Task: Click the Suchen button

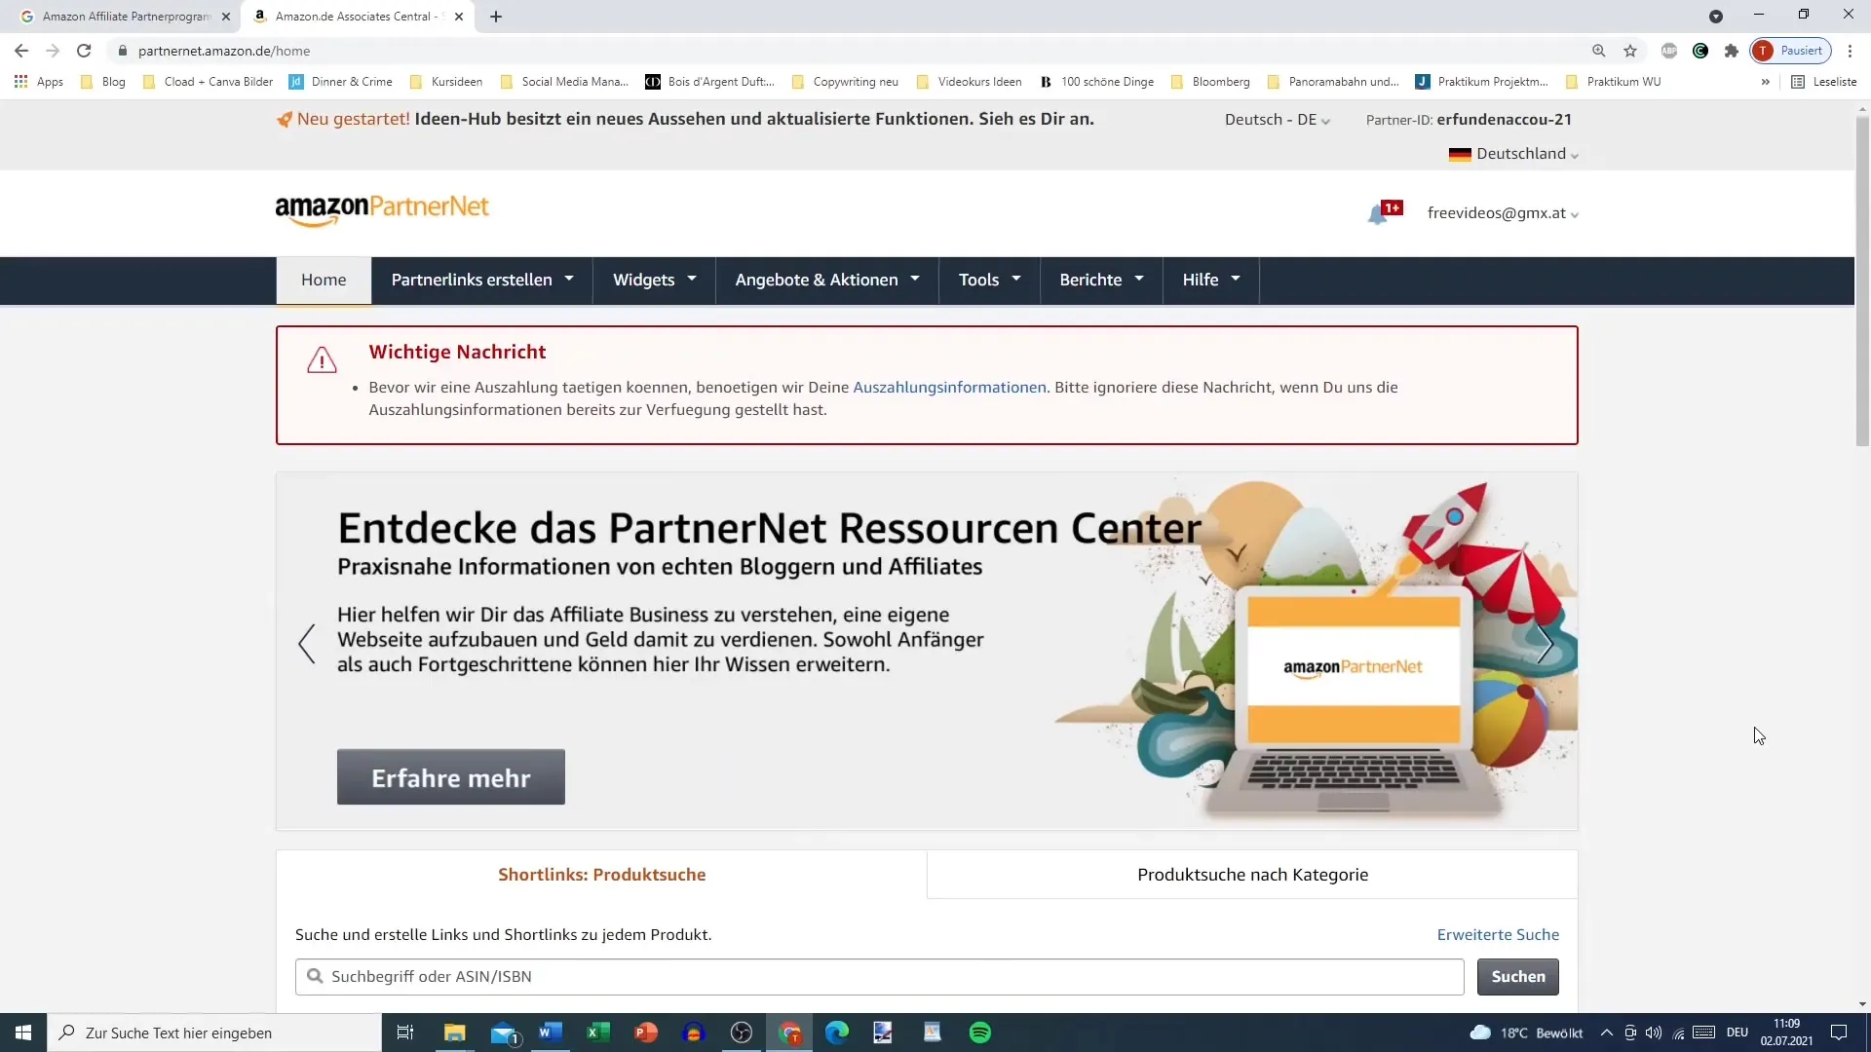Action: tap(1517, 977)
